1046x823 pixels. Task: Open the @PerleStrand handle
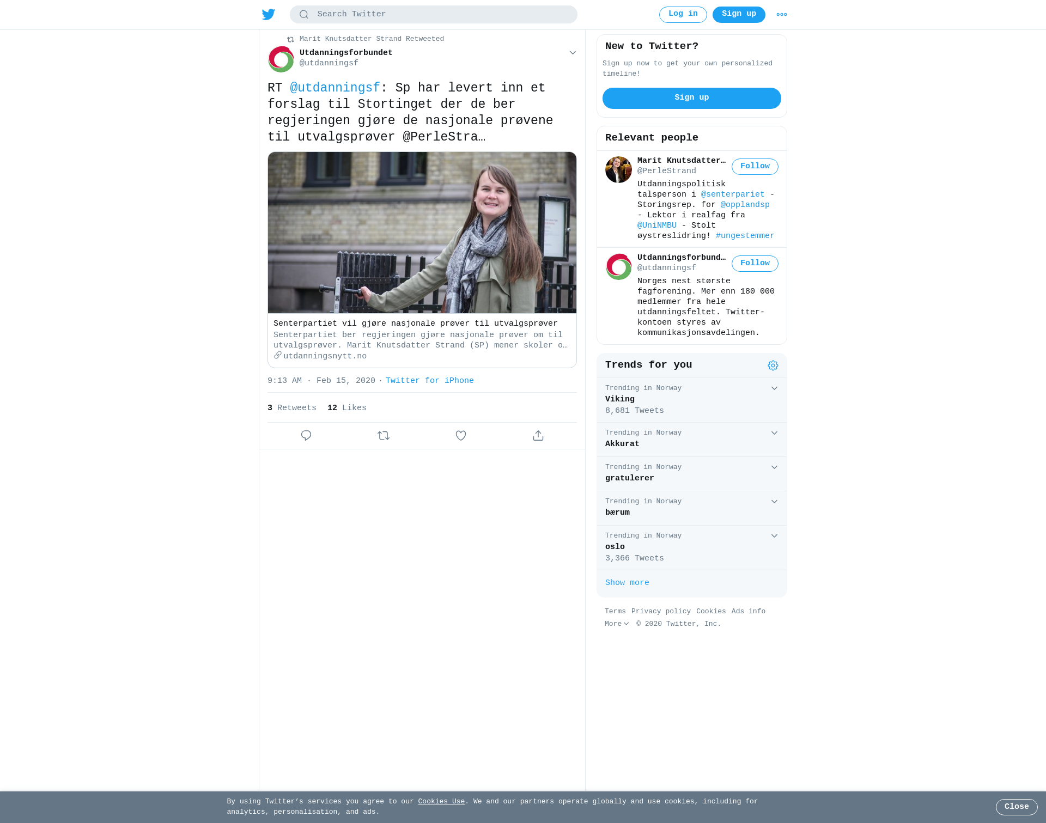tap(667, 171)
